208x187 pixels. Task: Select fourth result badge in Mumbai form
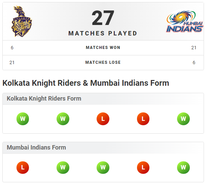coord(143,167)
